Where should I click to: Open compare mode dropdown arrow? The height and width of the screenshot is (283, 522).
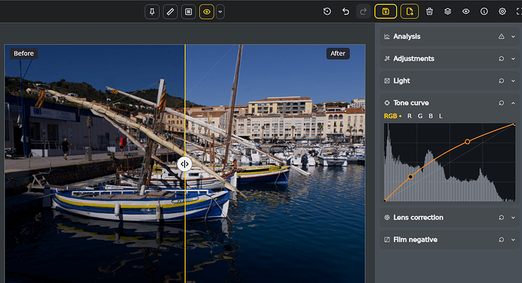220,12
